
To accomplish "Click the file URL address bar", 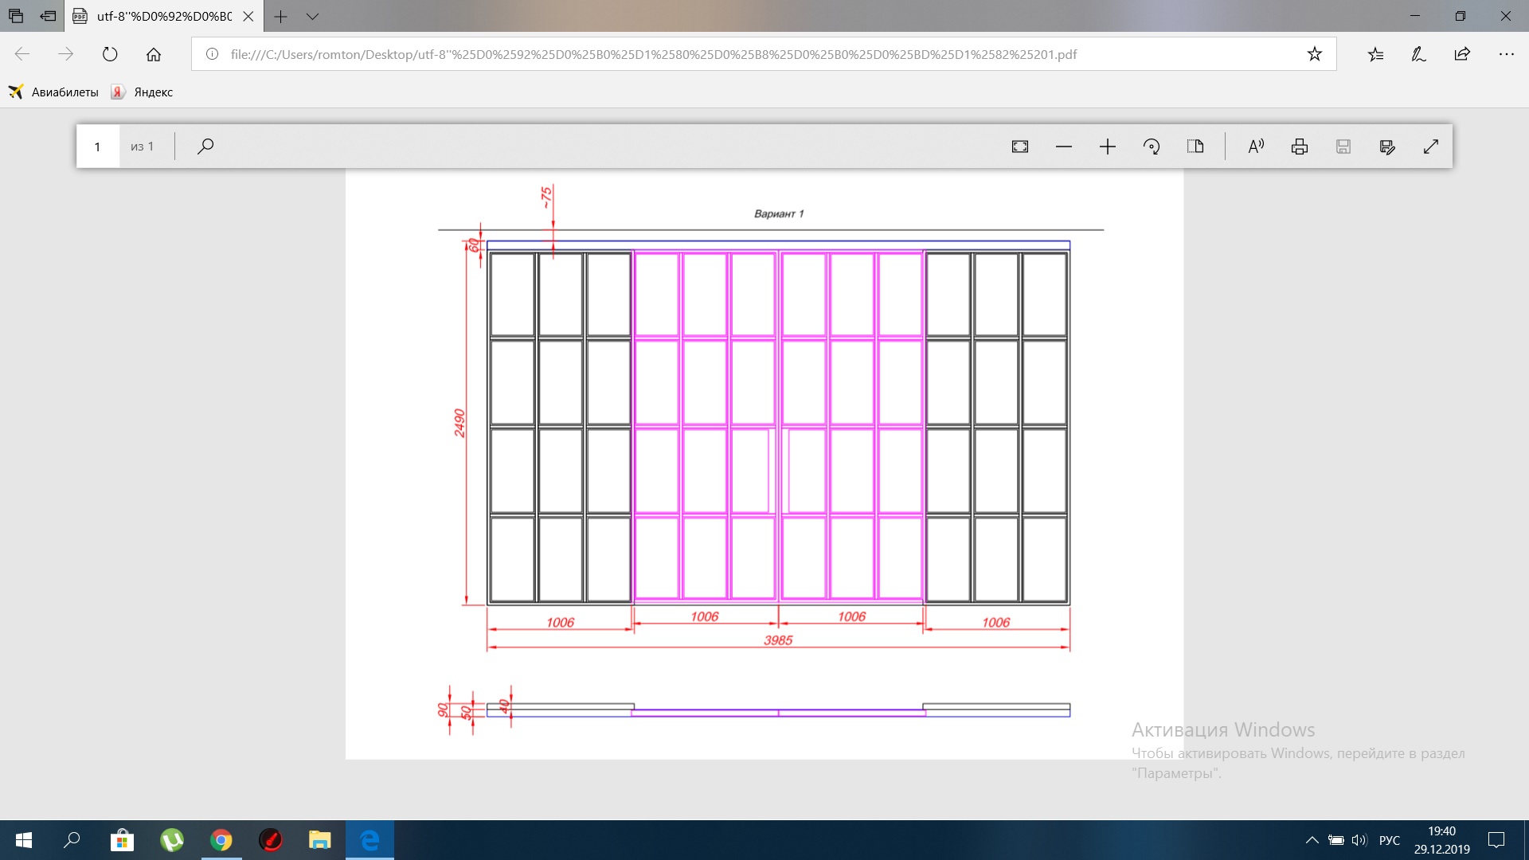I will pyautogui.click(x=653, y=54).
